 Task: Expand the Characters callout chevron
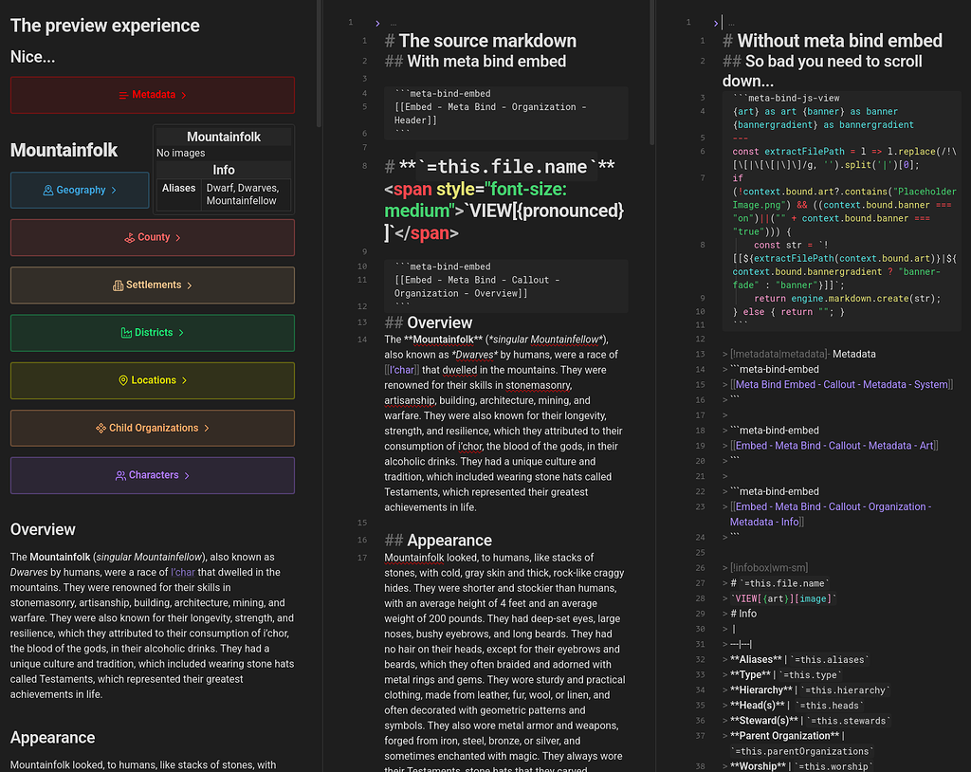tap(187, 475)
